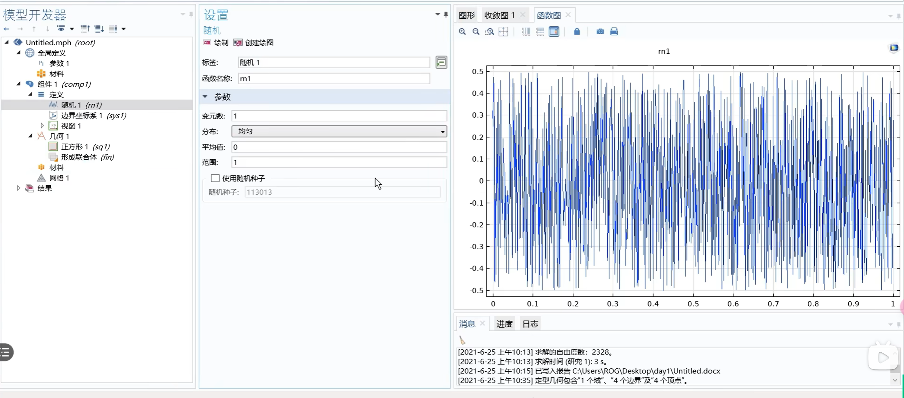Enable the 使用随机种子 checkbox
This screenshot has height=398, width=904.
click(215, 178)
